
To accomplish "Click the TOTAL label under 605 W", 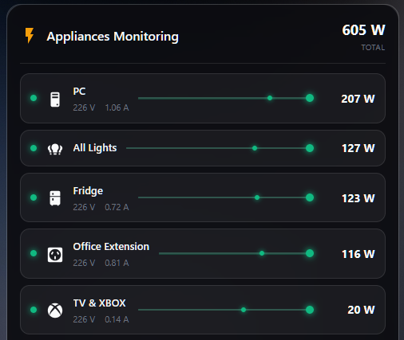I will pos(373,48).
